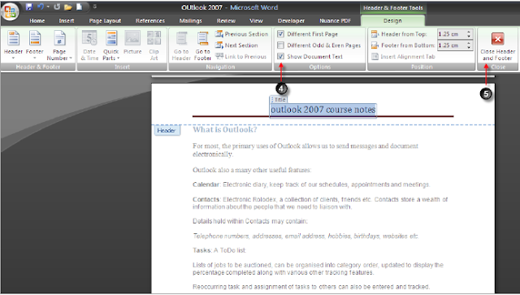Click the blue Header label tag

(x=167, y=130)
